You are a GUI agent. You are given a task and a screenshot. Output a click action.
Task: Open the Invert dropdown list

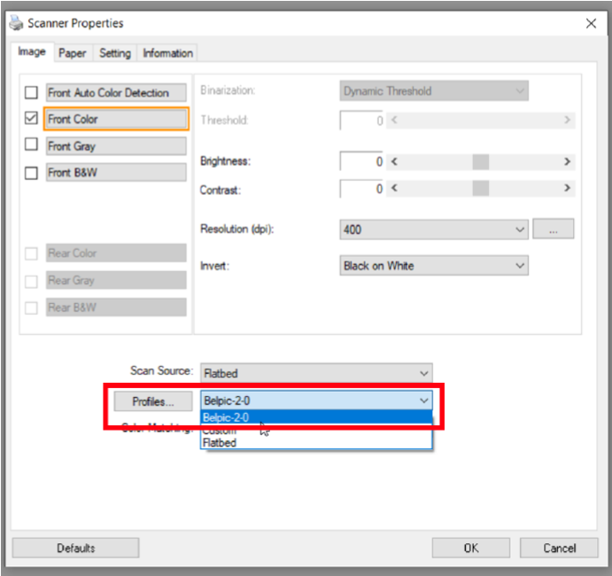[519, 266]
